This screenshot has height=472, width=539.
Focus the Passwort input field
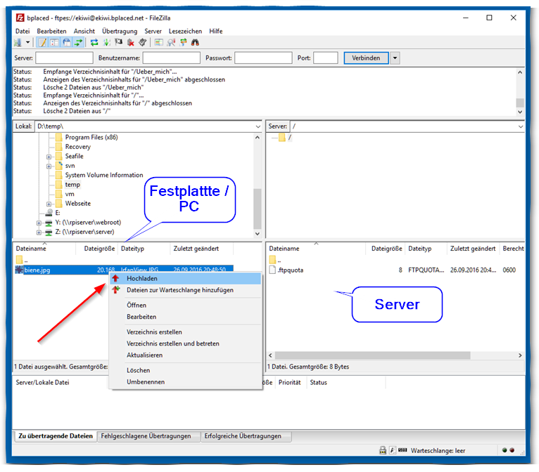click(x=263, y=58)
